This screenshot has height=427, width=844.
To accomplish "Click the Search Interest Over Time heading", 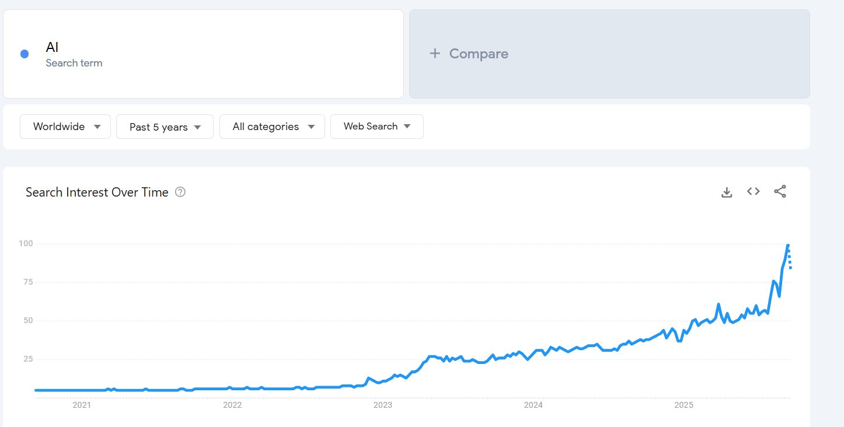I will [97, 192].
